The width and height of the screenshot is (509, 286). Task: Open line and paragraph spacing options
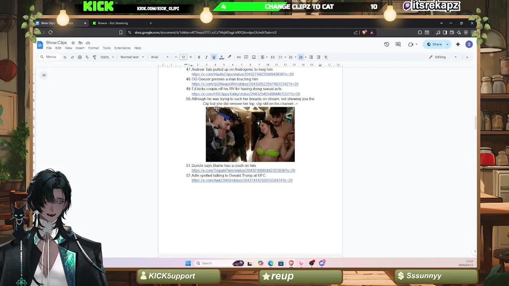pos(273,57)
